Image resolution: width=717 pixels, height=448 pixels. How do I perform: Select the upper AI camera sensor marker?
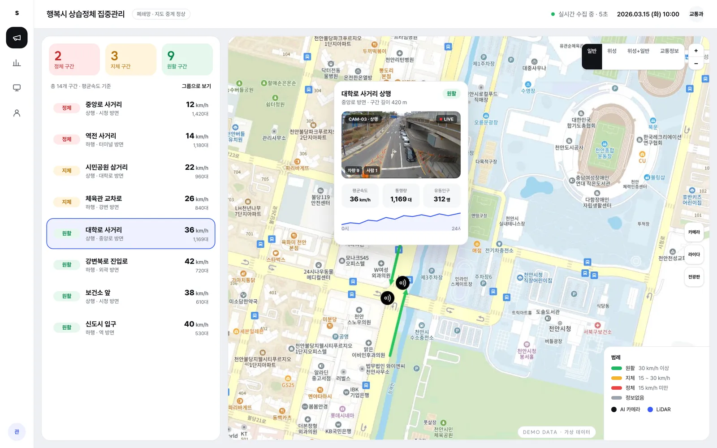click(402, 283)
